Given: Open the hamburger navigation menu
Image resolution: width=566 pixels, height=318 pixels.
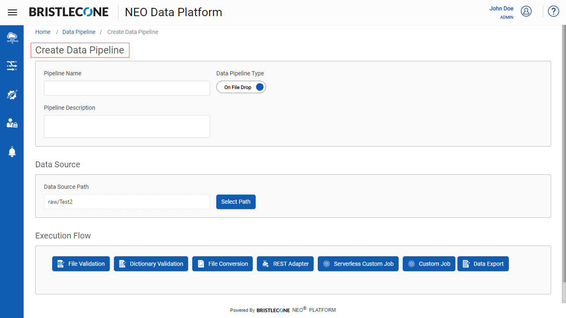Looking at the screenshot, I should coord(12,12).
